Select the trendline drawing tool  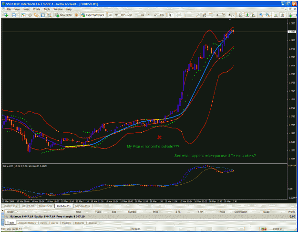[198, 15]
